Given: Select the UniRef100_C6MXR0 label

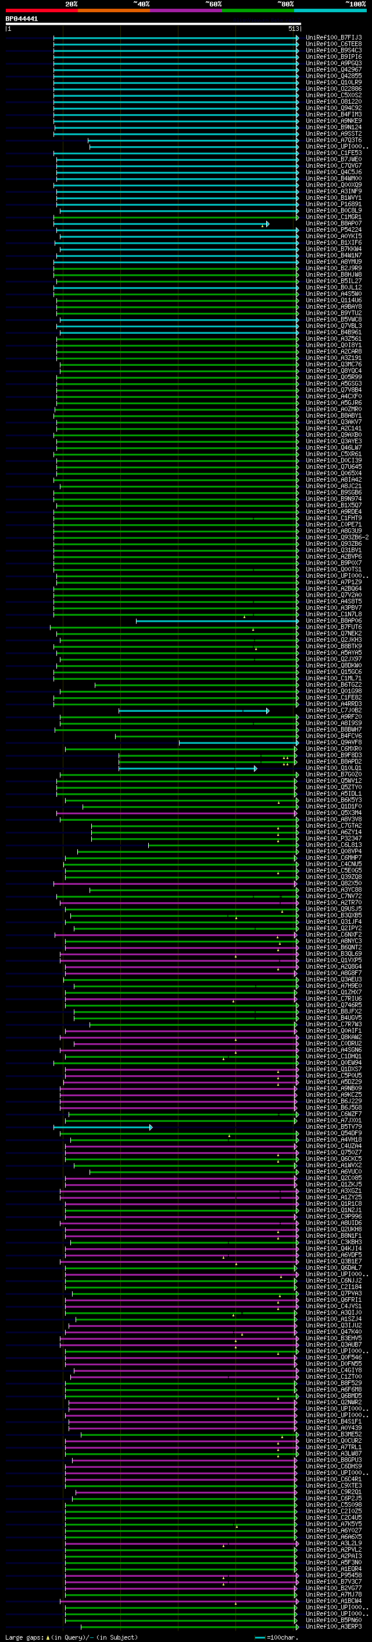Looking at the screenshot, I should tap(334, 748).
